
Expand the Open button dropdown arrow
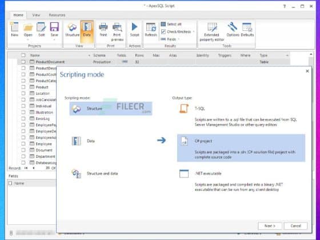click(x=28, y=40)
